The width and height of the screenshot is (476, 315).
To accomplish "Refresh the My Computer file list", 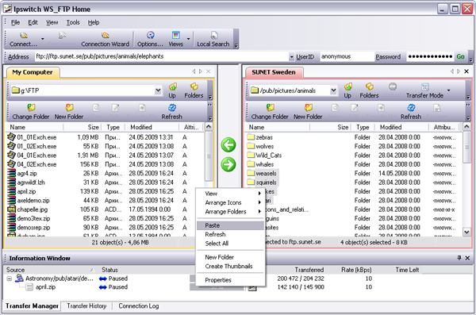I will (172, 112).
